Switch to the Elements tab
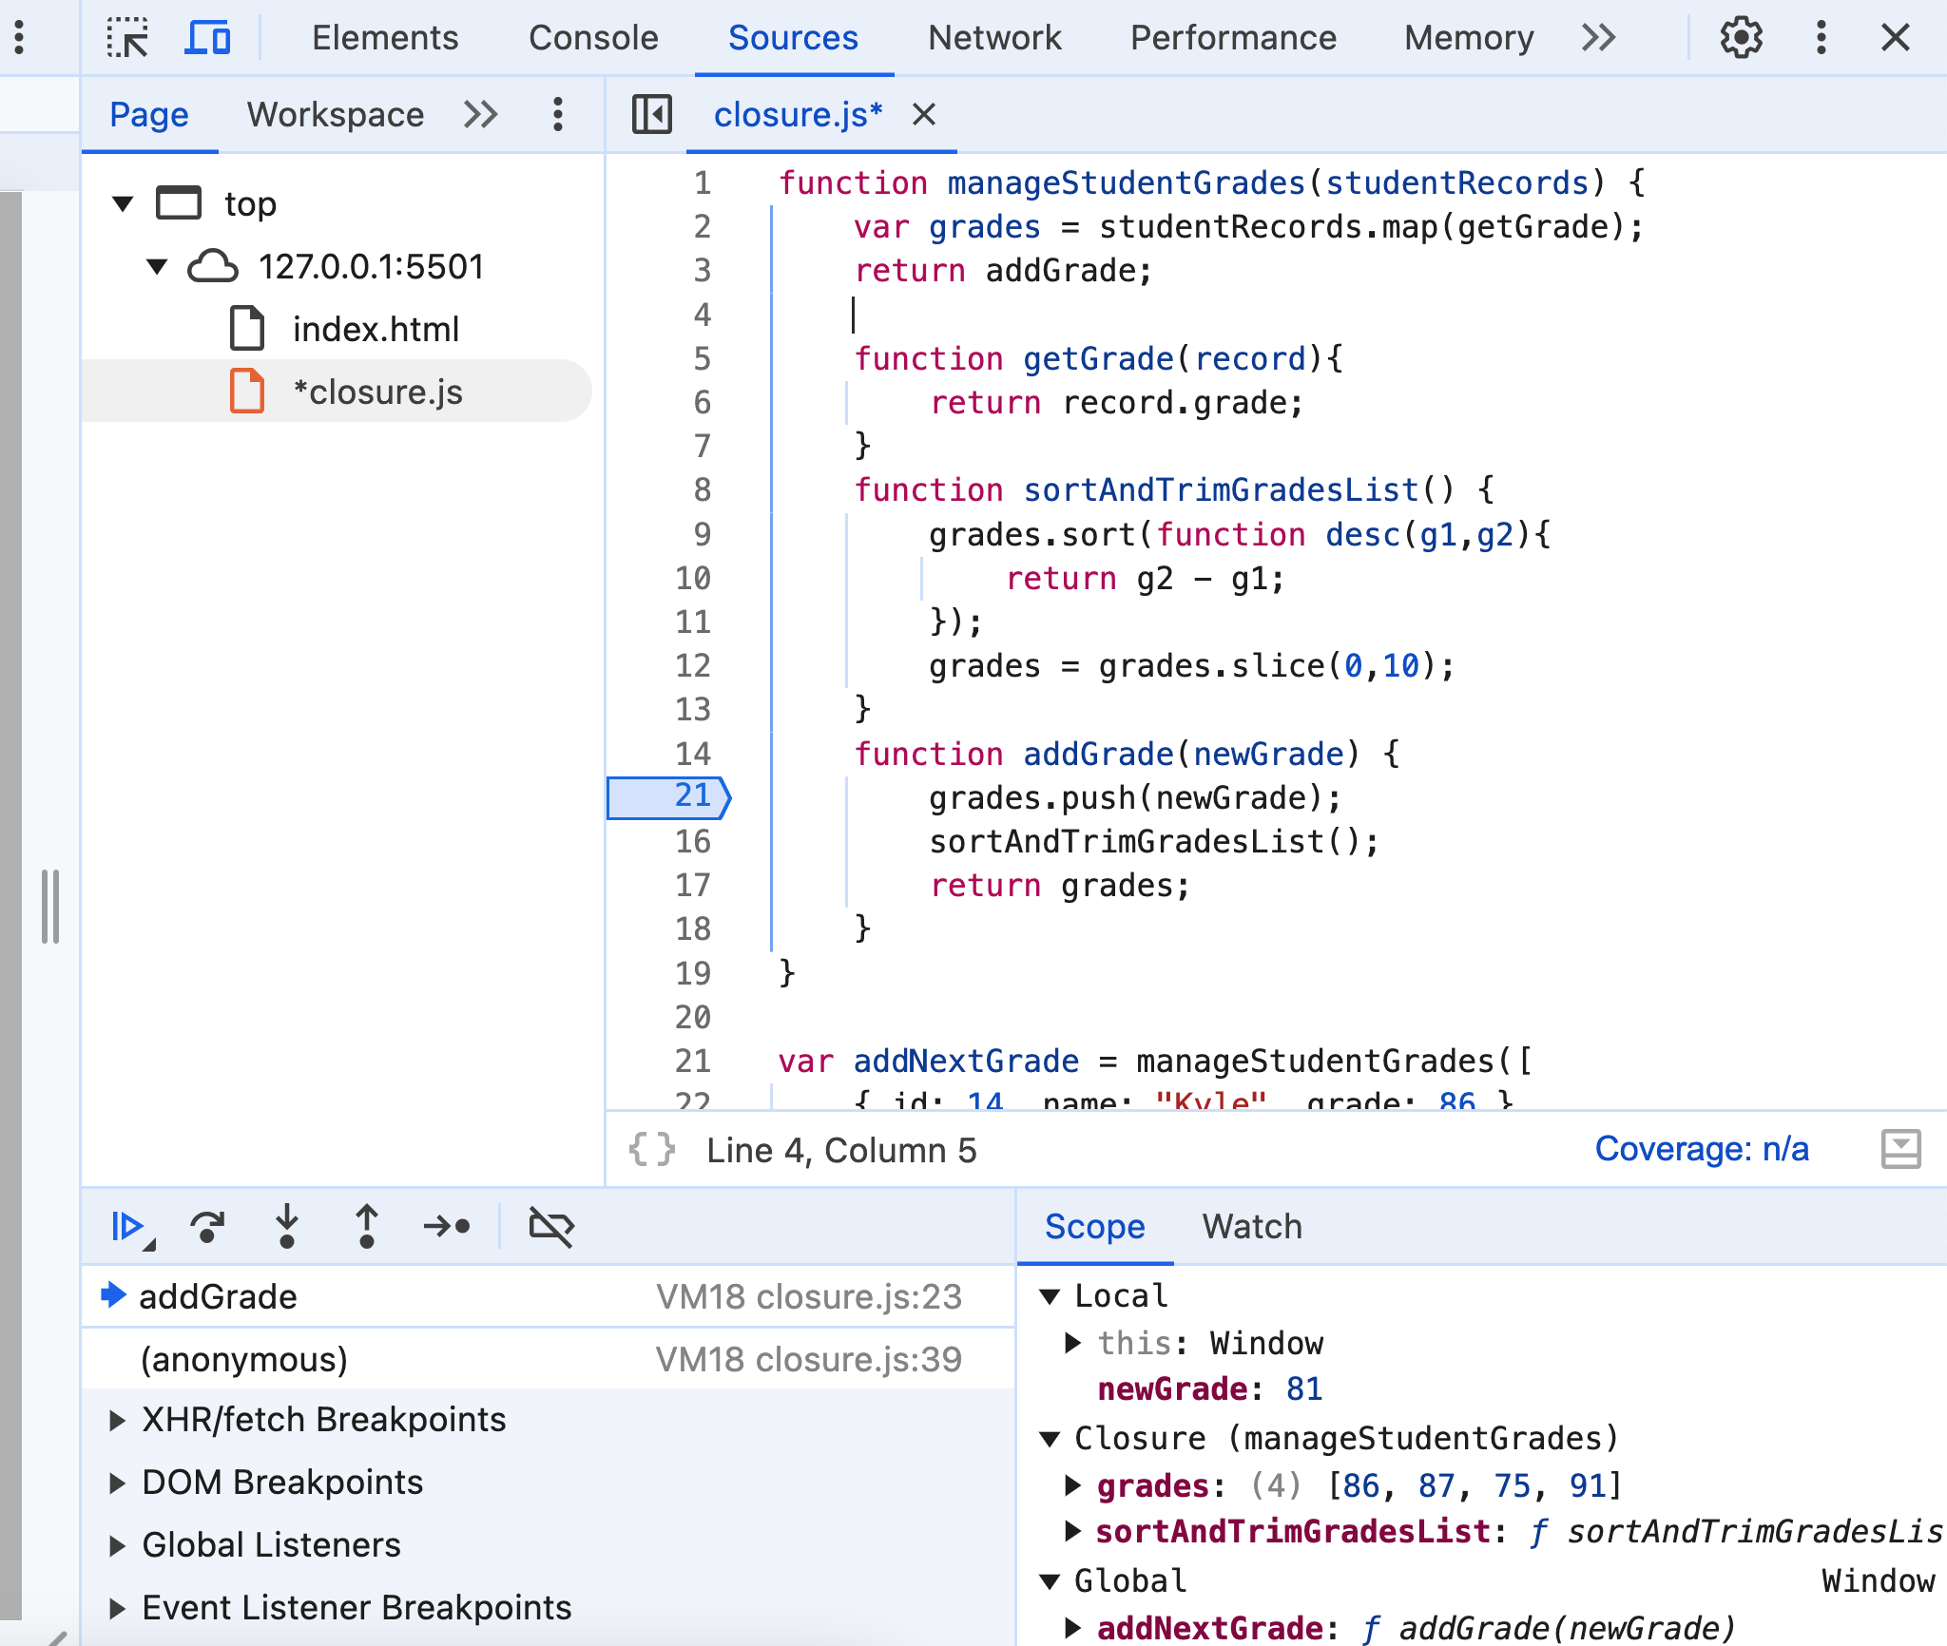Image resolution: width=1947 pixels, height=1646 pixels. coord(385,38)
